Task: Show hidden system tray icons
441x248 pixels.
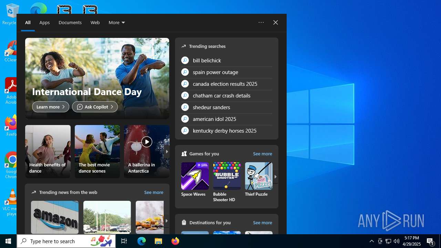Action: tap(371, 241)
